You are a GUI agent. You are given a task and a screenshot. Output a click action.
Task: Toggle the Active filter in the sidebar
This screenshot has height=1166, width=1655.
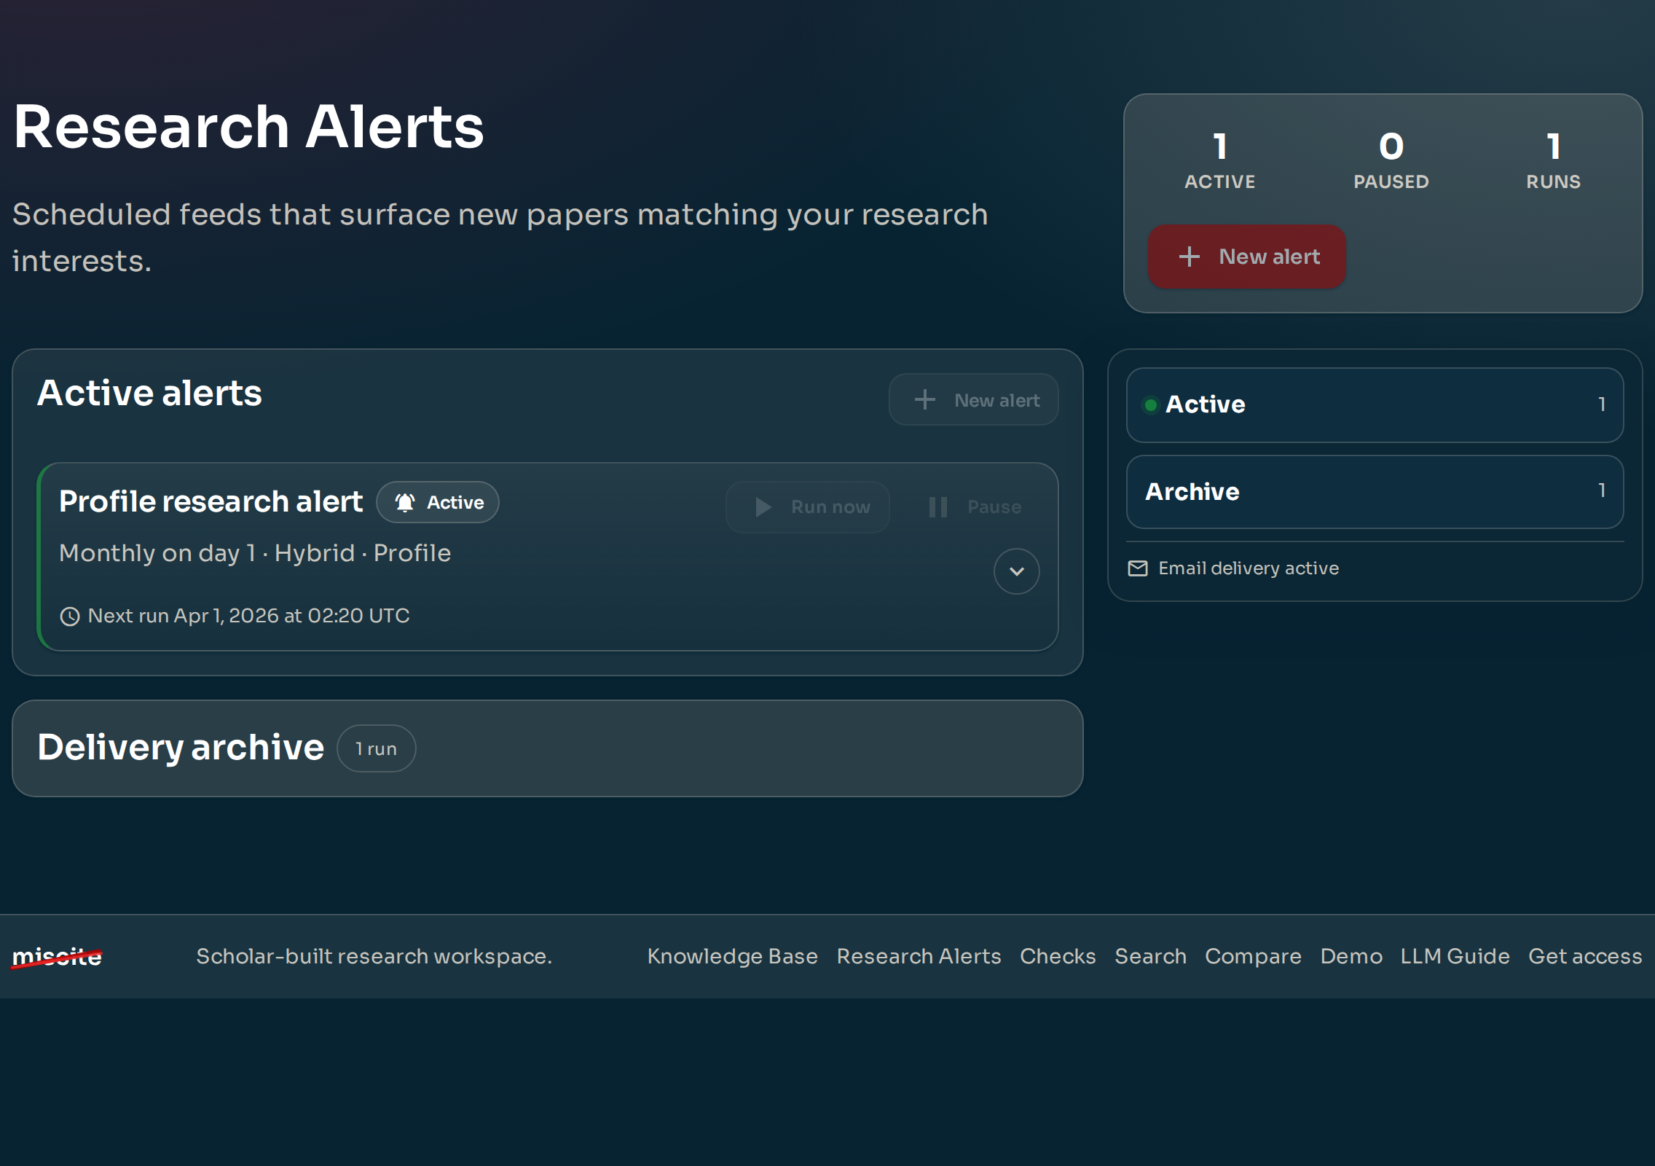pos(1374,405)
